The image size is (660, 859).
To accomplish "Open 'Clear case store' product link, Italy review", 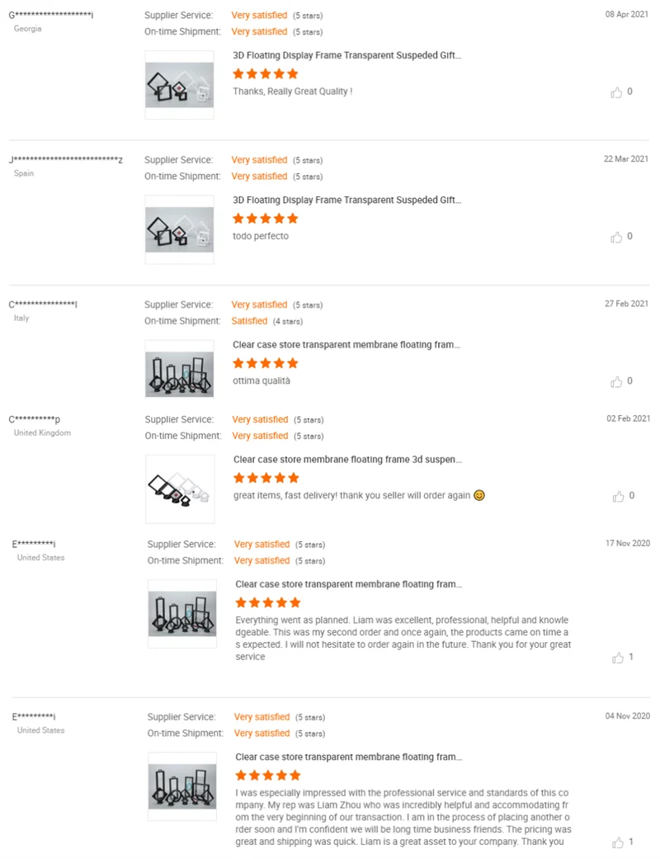I will (346, 345).
